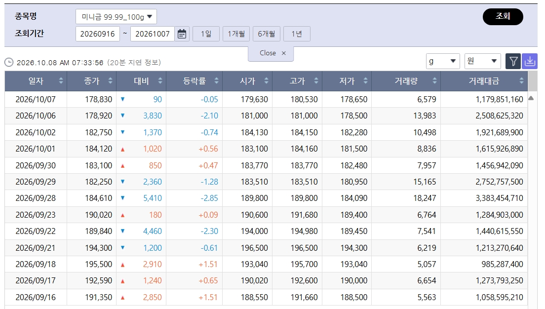Click date cell 2026/10/06
545x309 pixels.
click(36, 116)
